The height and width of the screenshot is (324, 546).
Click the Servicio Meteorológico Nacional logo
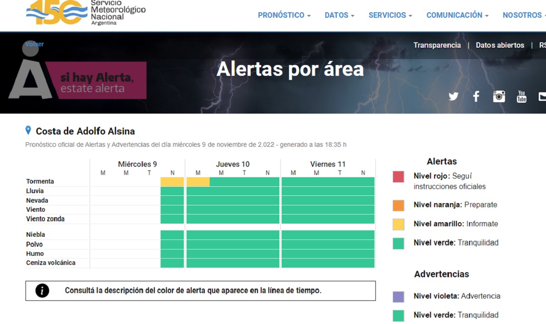[86, 13]
